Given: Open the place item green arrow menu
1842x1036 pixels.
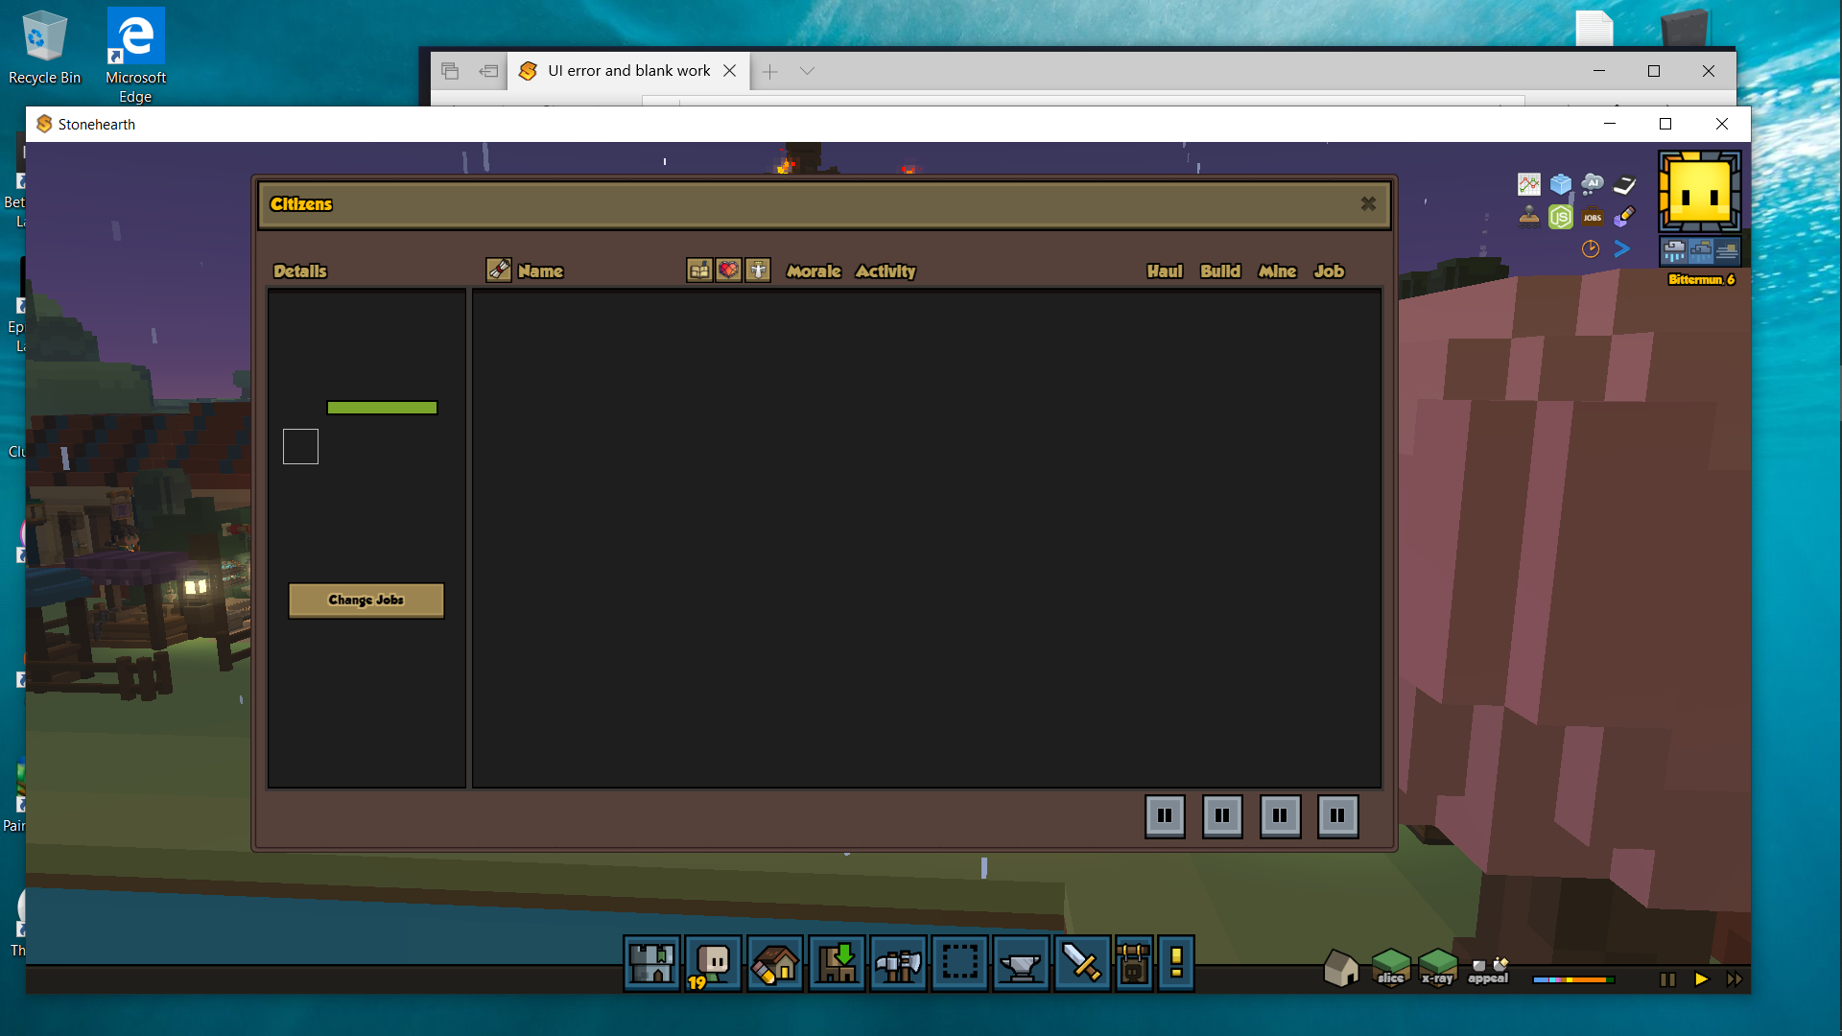Looking at the screenshot, I should [837, 963].
